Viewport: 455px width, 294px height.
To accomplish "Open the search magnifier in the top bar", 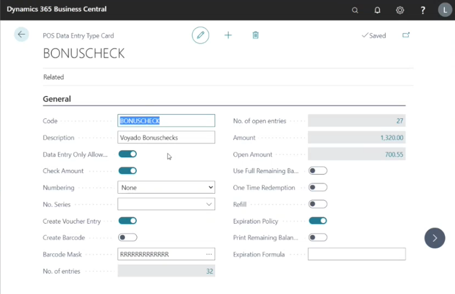I will tap(355, 10).
